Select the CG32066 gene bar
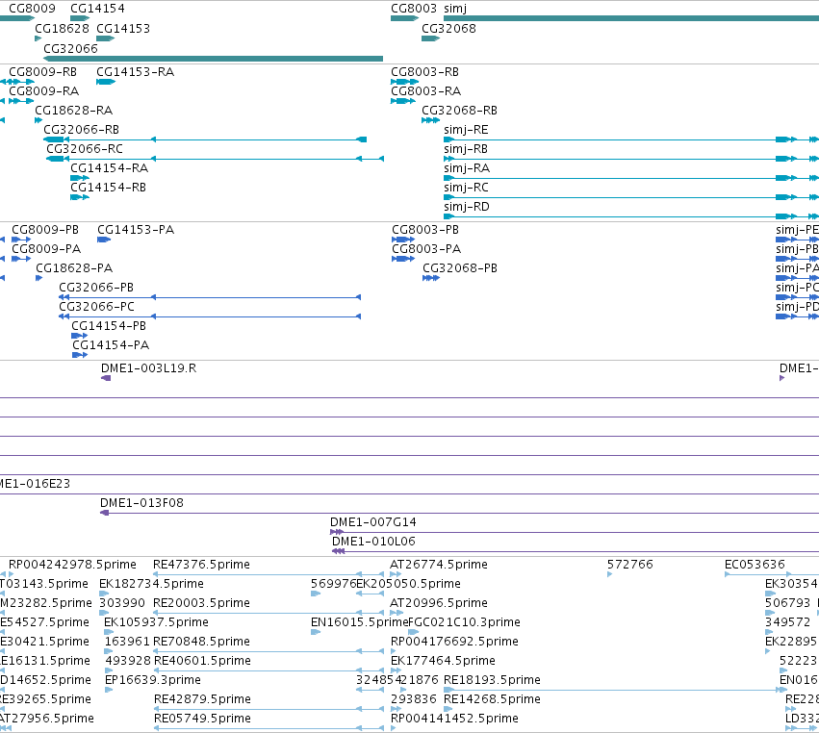Viewport: 819px width, 733px height. click(213, 59)
